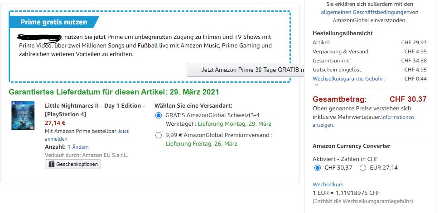
Task: Click the gift icon in Geschenkoptionen
Action: coord(51,164)
